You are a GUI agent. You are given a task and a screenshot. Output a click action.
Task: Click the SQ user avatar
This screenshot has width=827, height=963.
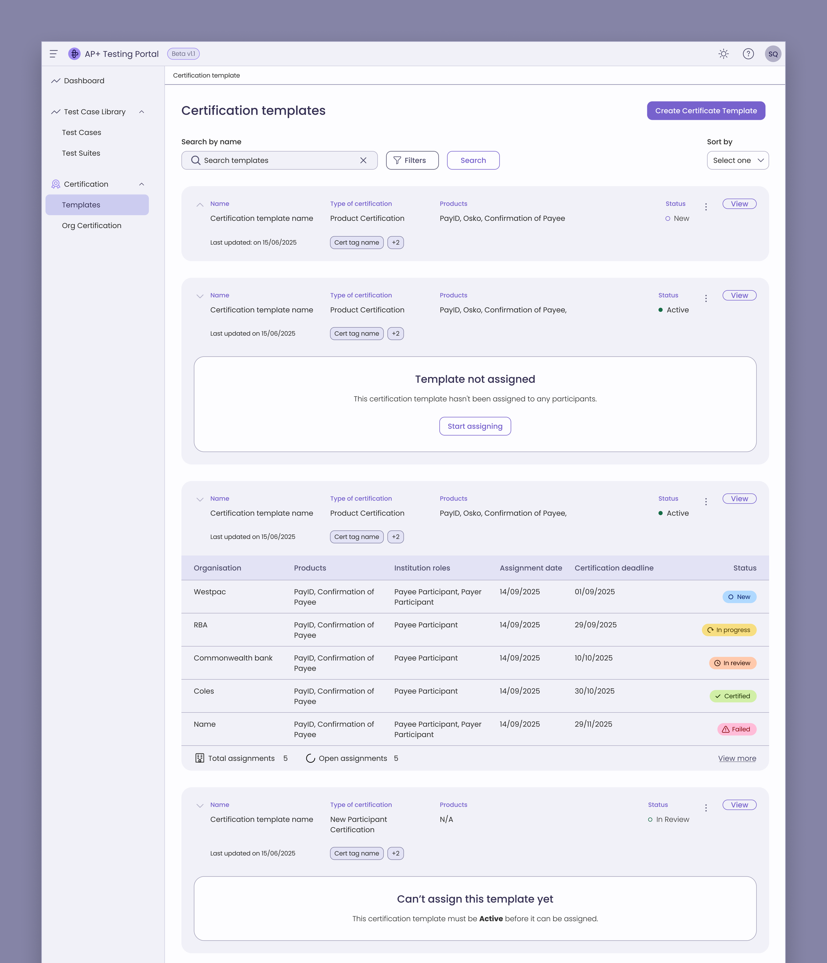773,54
